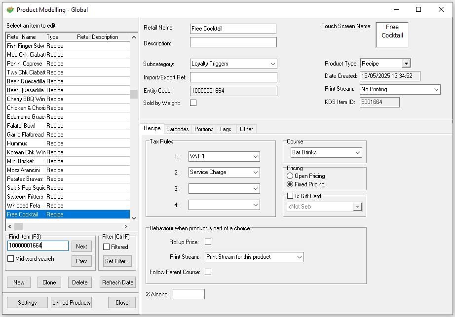This screenshot has height=317, width=455.
Task: Switch to the Barcodes tab
Action: click(178, 129)
